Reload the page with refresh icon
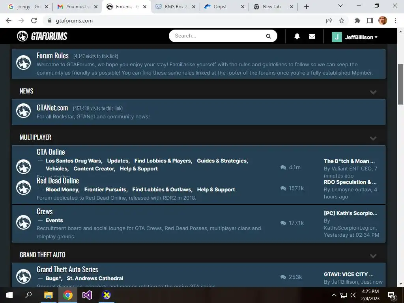404x303 pixels. 34,21
